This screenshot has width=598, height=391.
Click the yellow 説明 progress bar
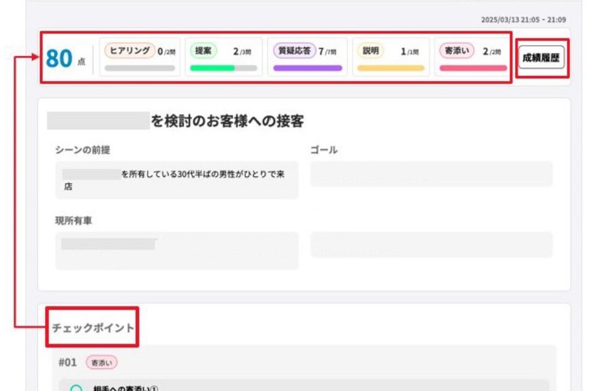tap(390, 68)
